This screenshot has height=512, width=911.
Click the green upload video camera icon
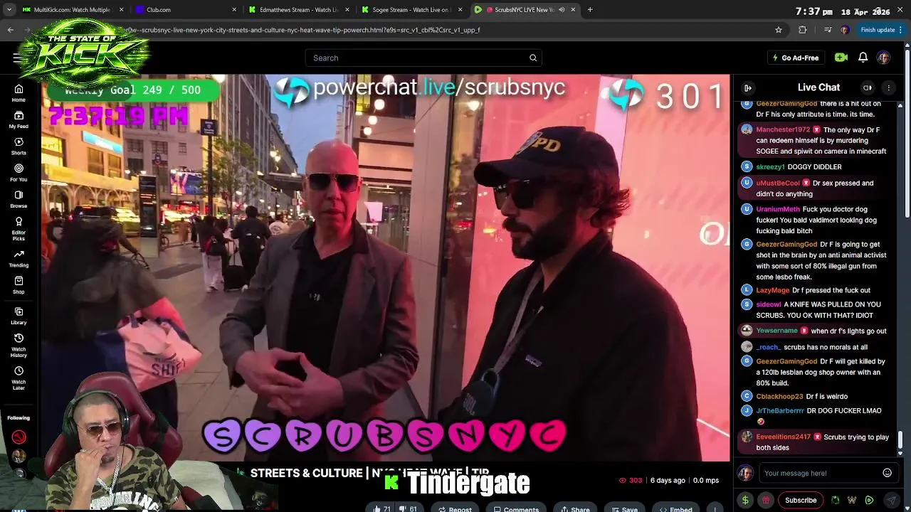pyautogui.click(x=841, y=58)
